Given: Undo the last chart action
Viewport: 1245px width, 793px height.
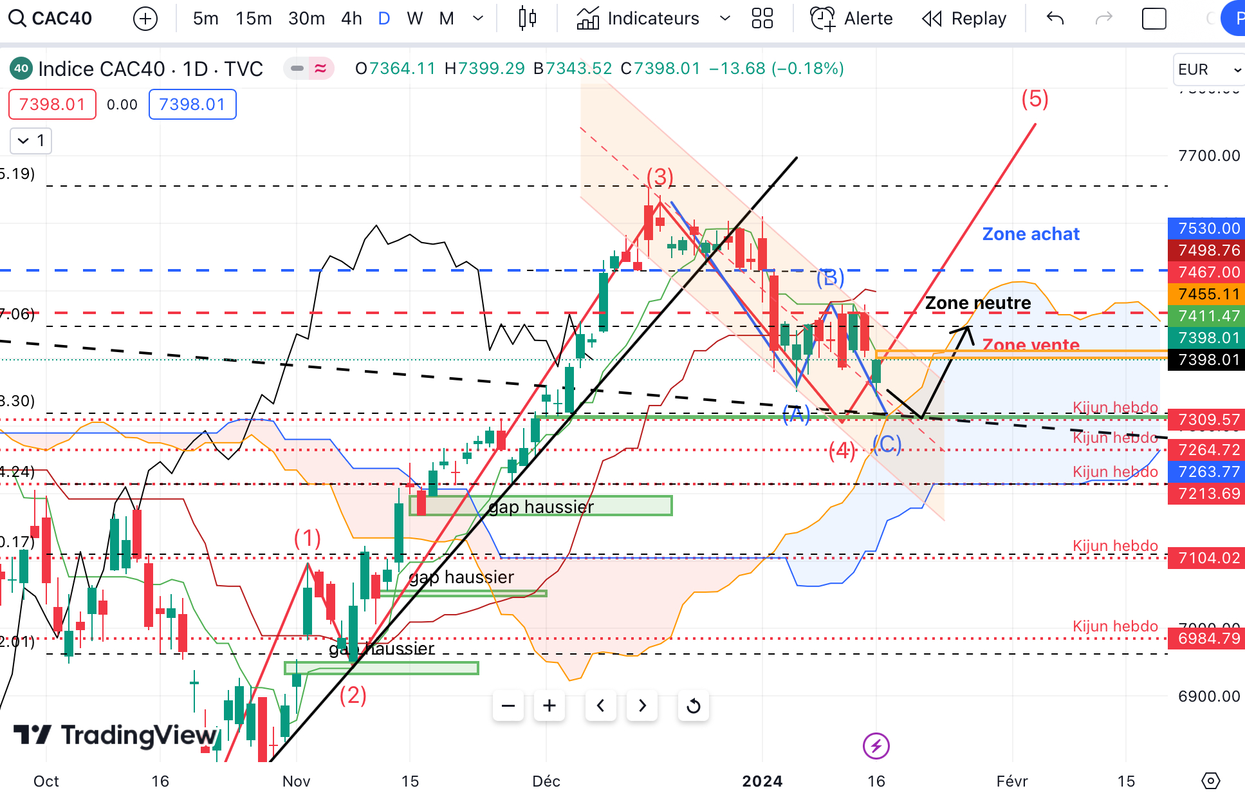Looking at the screenshot, I should pyautogui.click(x=1055, y=19).
